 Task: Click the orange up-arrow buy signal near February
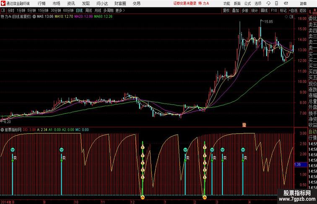pos(205,197)
